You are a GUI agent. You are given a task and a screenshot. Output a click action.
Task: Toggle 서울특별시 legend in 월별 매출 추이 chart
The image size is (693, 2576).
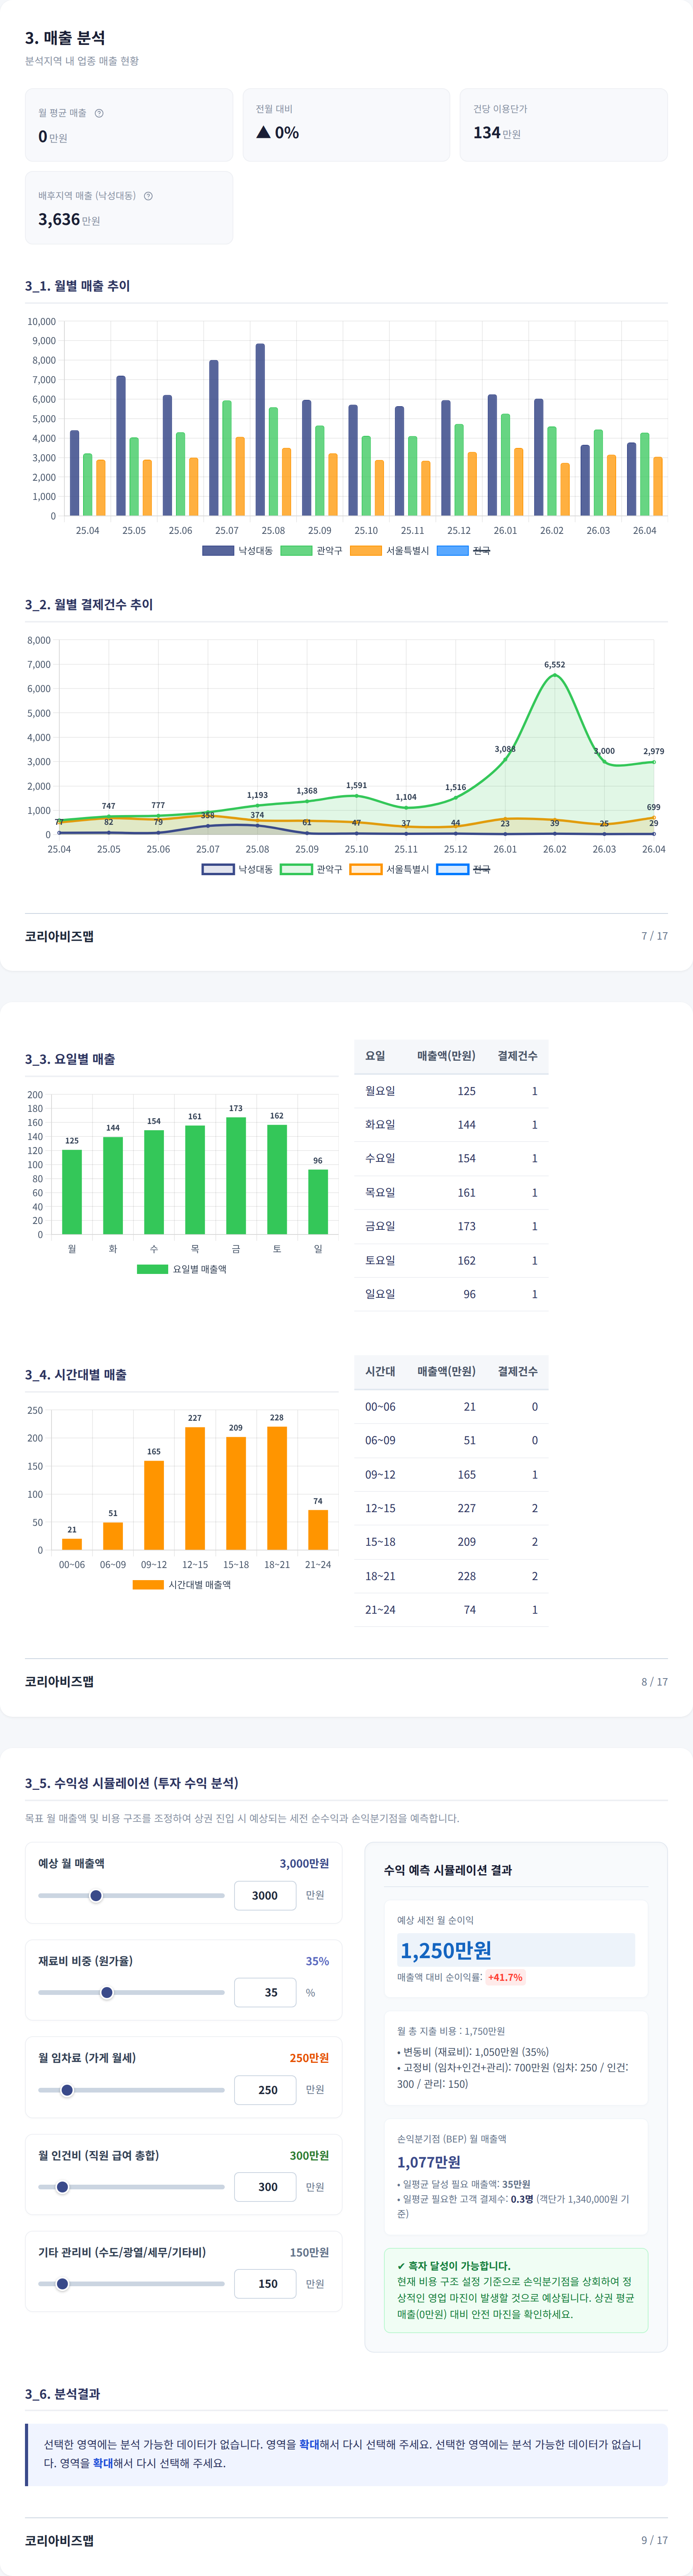point(389,551)
